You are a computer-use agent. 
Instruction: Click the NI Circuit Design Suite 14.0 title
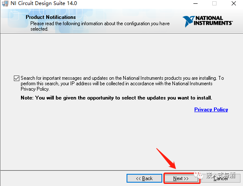pyautogui.click(x=44, y=3)
